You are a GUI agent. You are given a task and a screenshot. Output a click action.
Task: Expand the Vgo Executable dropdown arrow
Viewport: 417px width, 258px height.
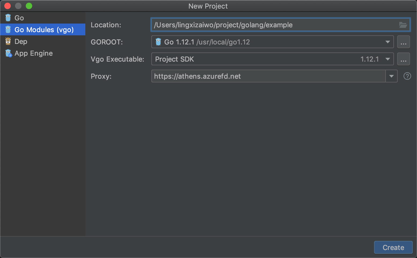point(387,59)
